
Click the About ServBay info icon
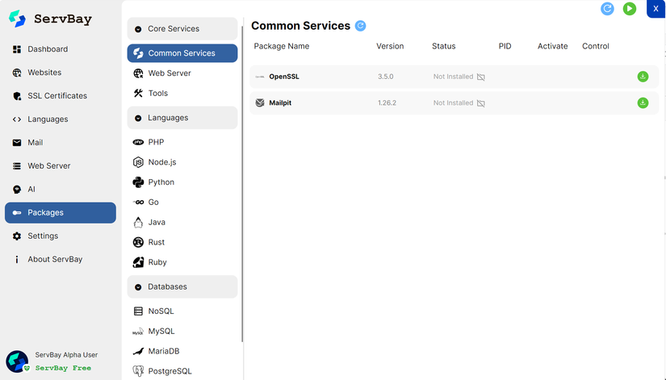click(x=17, y=260)
